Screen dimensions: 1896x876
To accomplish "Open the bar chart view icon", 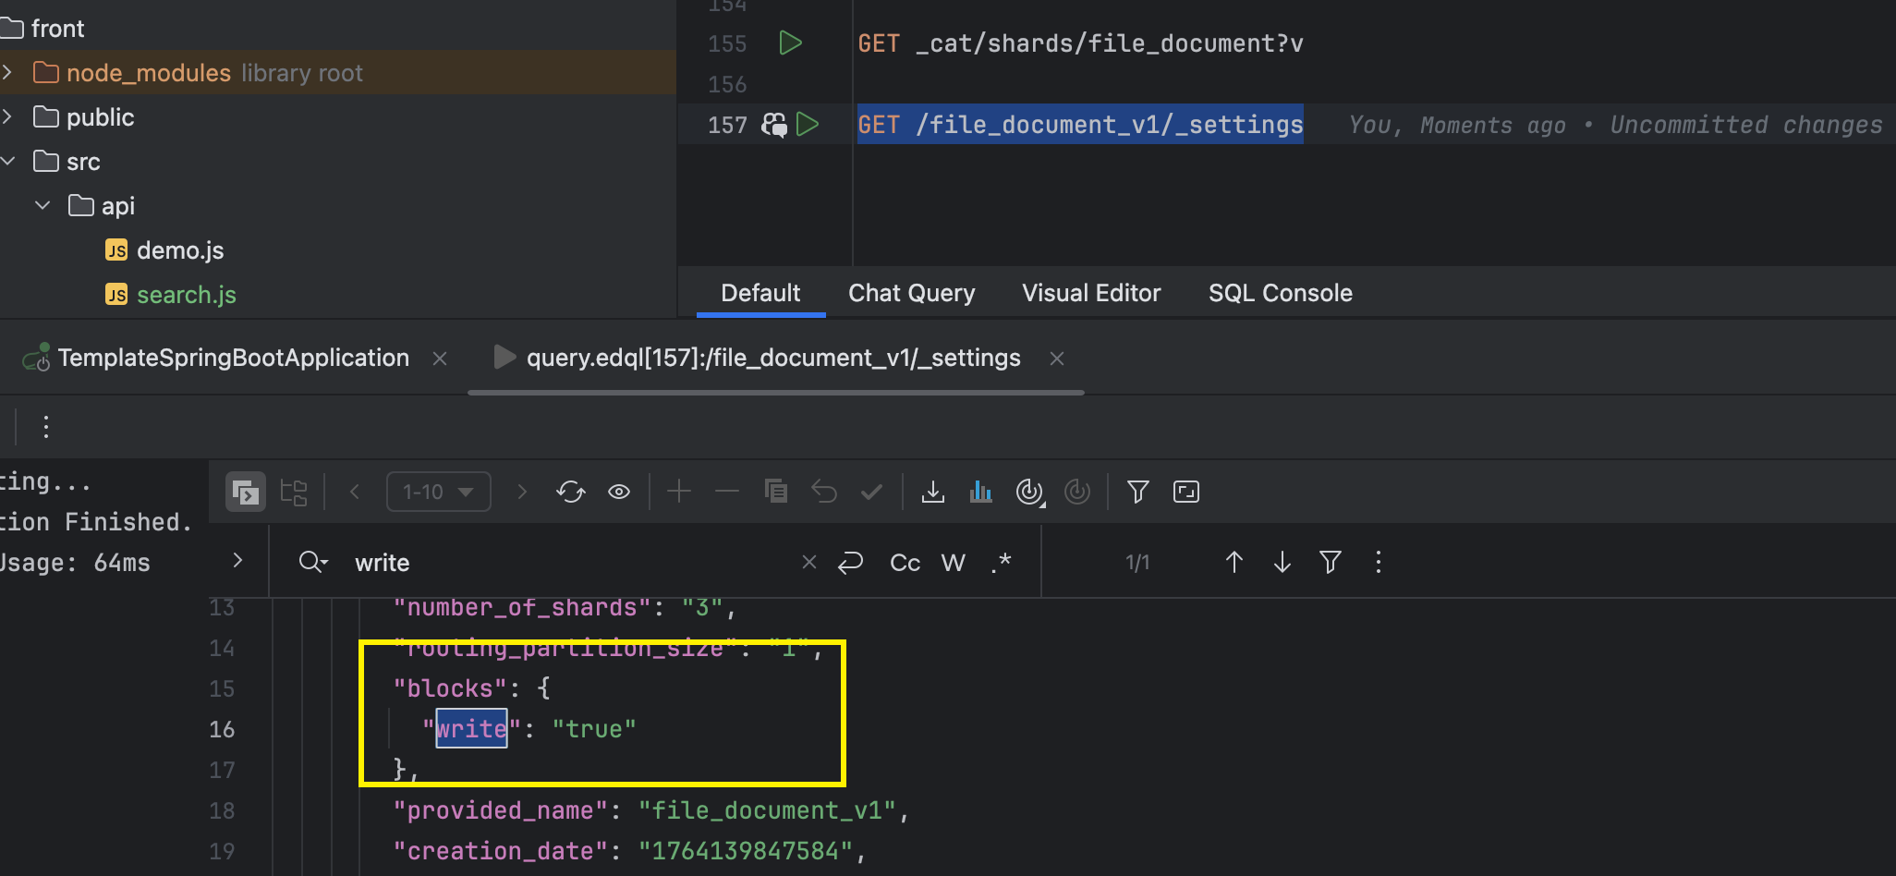I will (x=981, y=492).
